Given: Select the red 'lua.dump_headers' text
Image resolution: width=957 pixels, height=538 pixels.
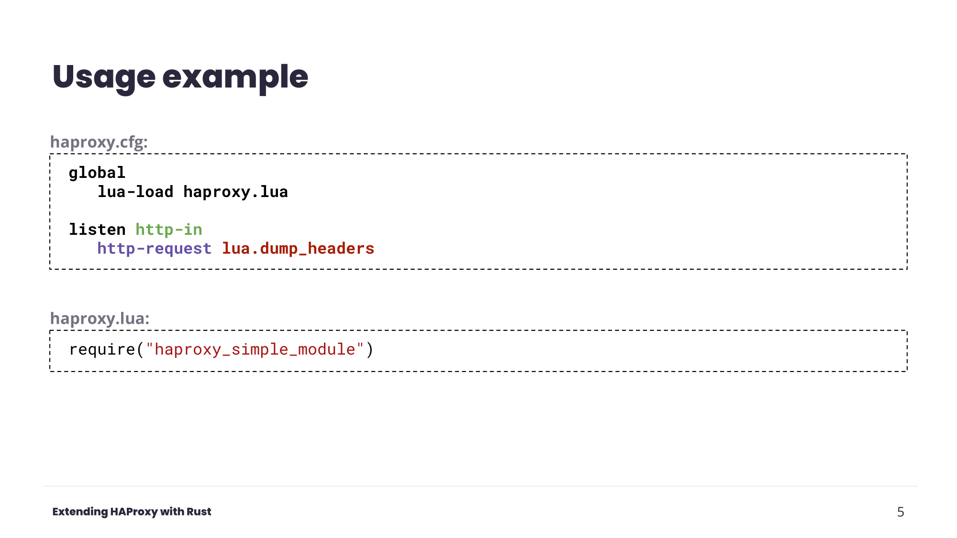Looking at the screenshot, I should (x=298, y=249).
